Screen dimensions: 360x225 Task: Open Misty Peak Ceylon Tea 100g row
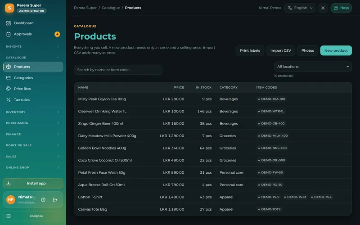[x=213, y=99]
